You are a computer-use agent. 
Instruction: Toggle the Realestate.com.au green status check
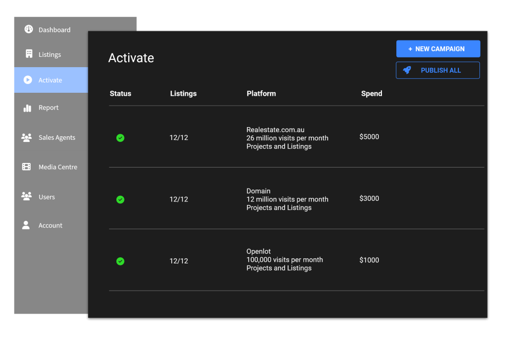[x=120, y=138]
